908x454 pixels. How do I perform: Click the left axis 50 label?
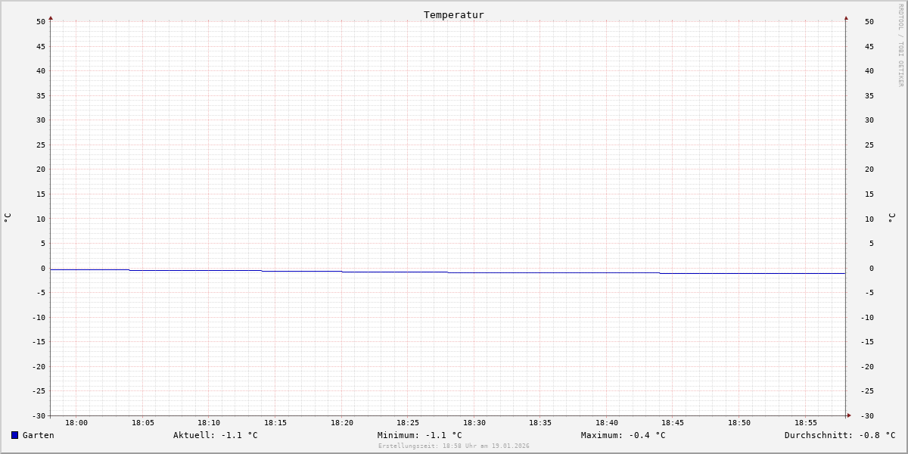[x=41, y=21]
